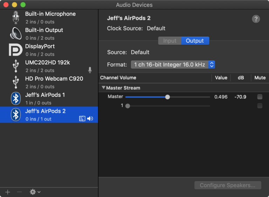Click the Master dB value -70.9
The width and height of the screenshot is (269, 197).
pyautogui.click(x=240, y=97)
